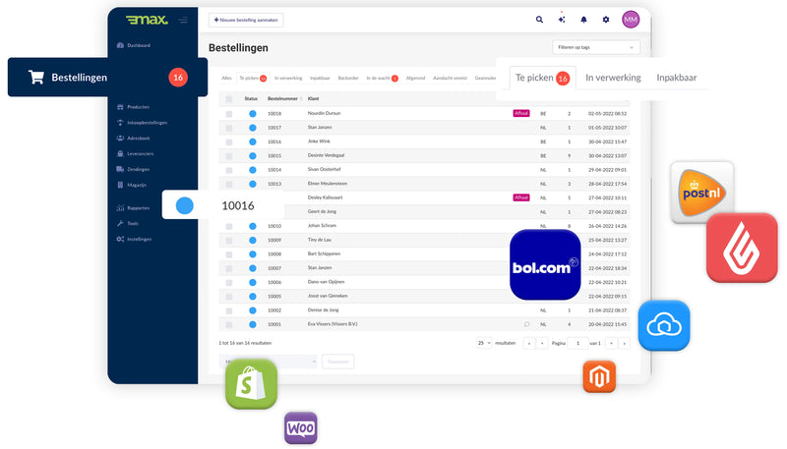Open the 25 resultaten page-size dropdown
Screen dimensions: 787x449
(484, 343)
